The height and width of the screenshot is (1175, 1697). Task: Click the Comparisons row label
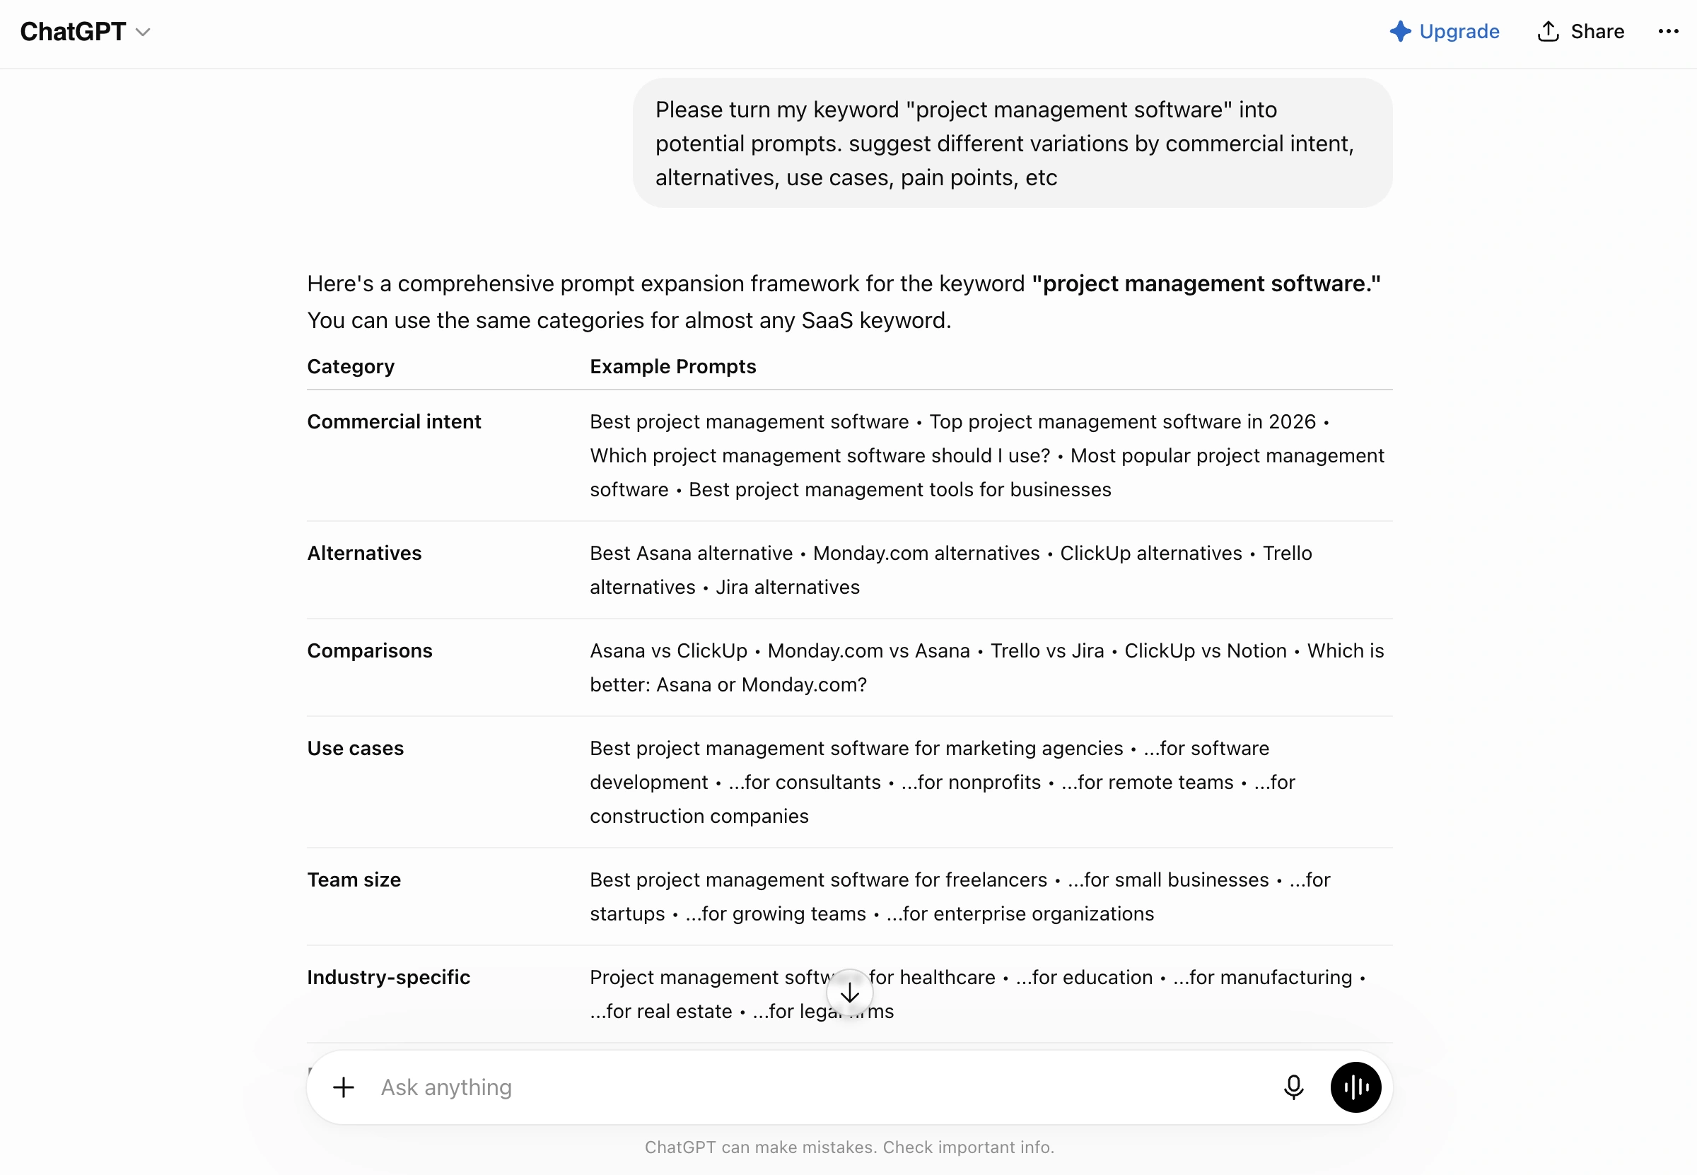(x=370, y=651)
